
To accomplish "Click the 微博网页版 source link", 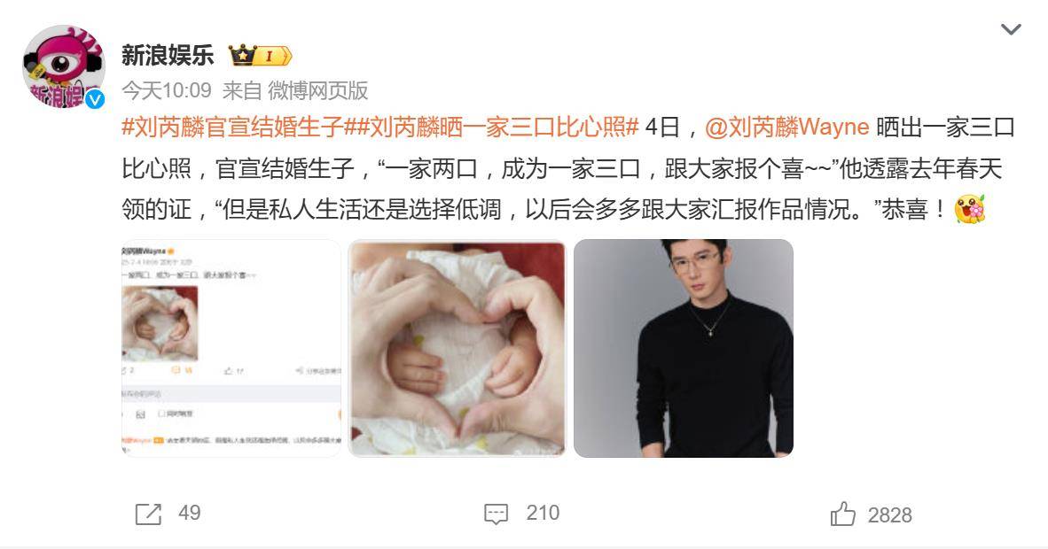I will click(318, 90).
